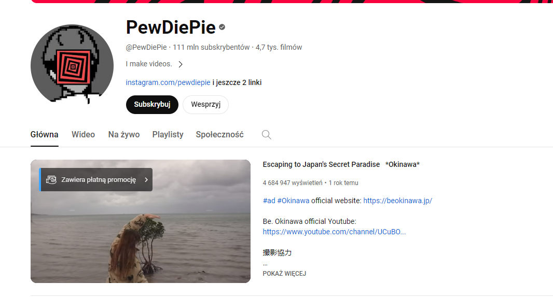The image size is (553, 297).
Task: Open the beokinawa.jp website link
Action: point(397,201)
